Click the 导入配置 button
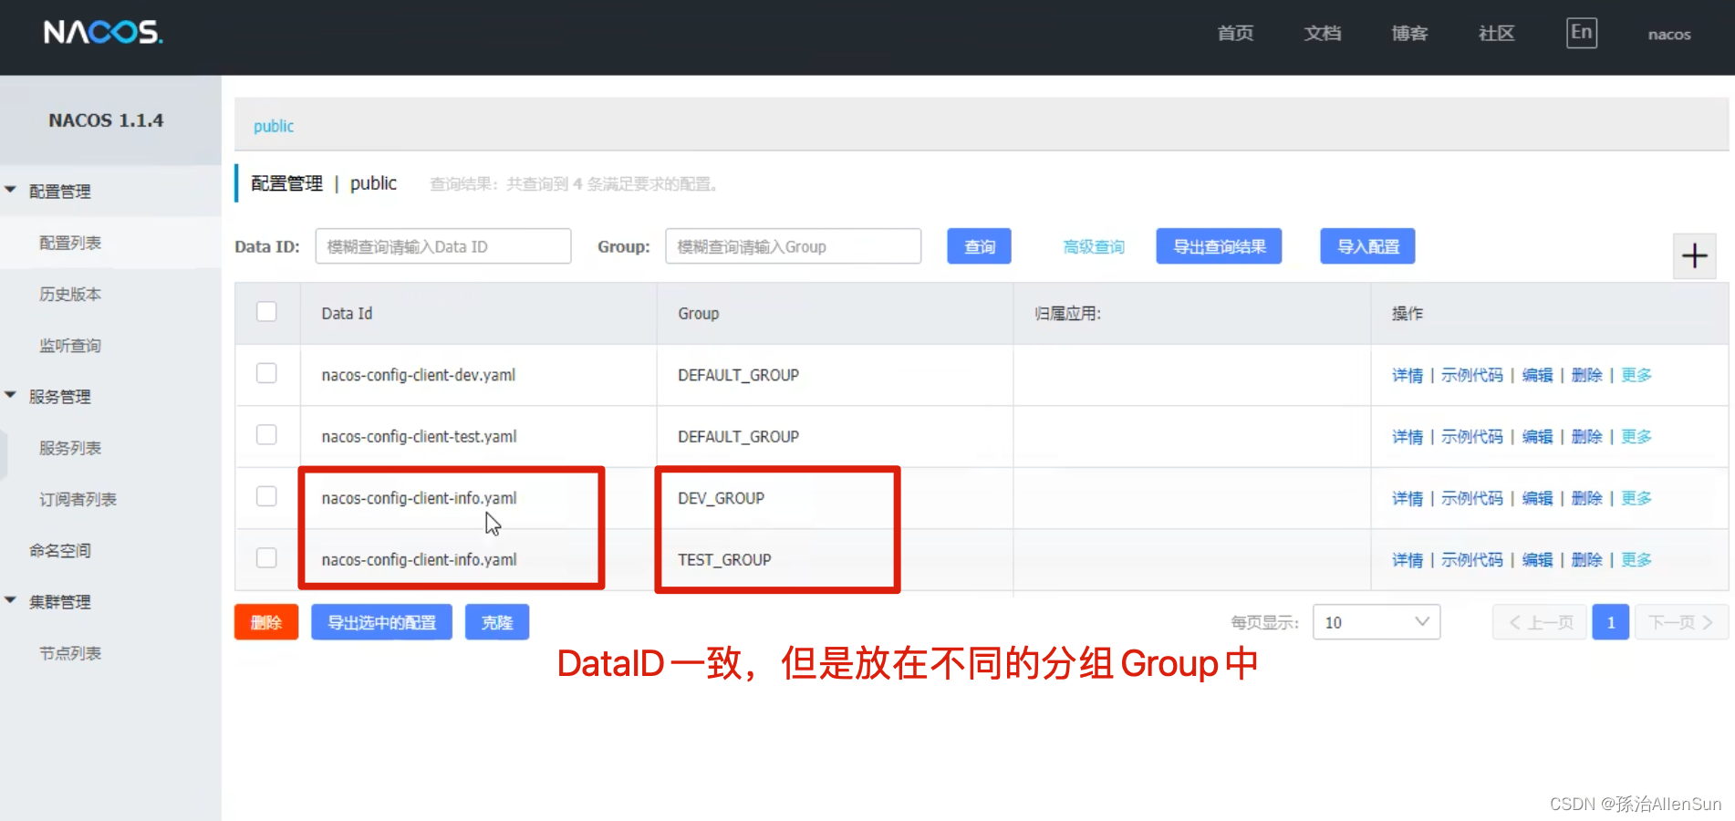This screenshot has width=1735, height=821. click(1367, 246)
